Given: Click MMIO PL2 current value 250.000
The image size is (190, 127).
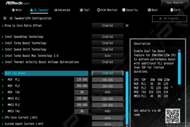Looking at the screenshot, I should click(81, 105).
